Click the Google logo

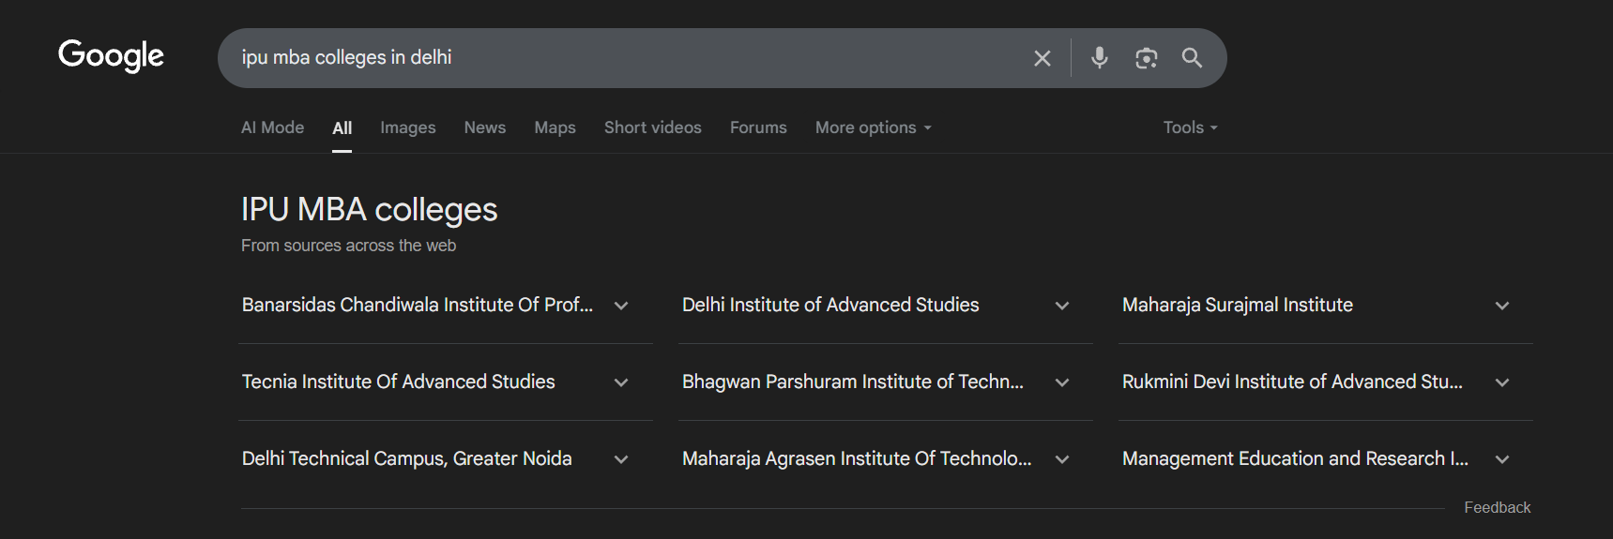[x=111, y=55]
